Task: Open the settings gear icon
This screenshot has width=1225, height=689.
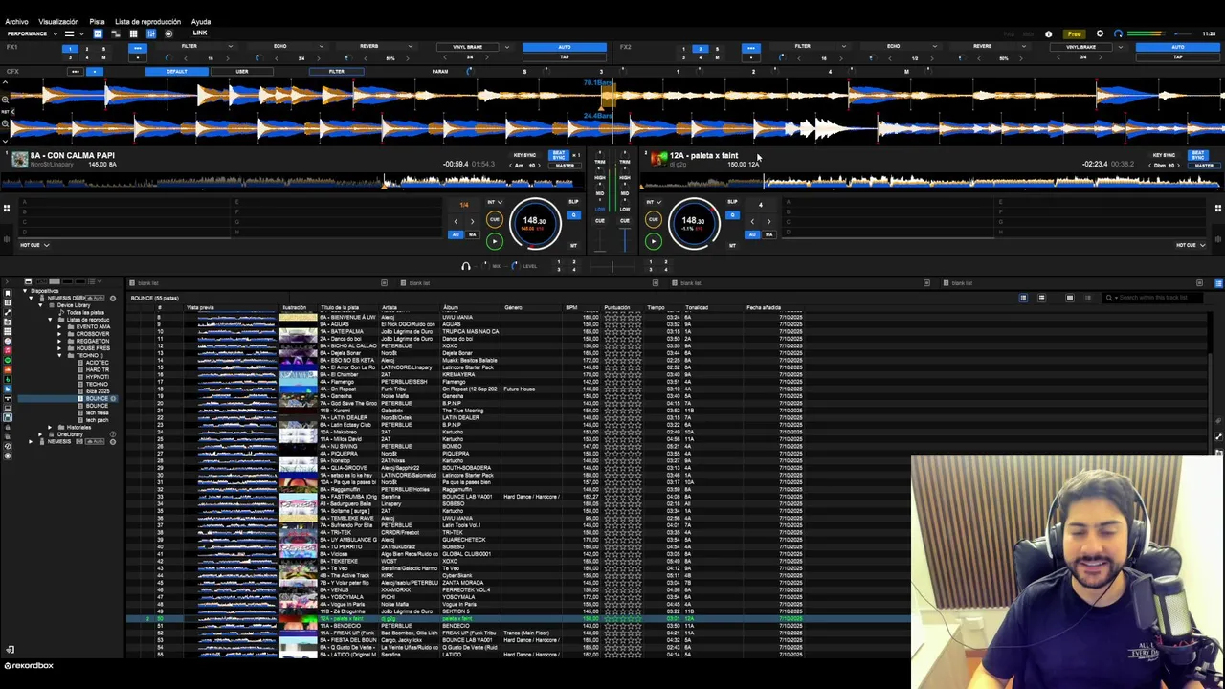Action: (x=1100, y=33)
